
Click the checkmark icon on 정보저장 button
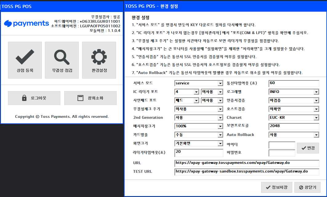tap(268, 187)
